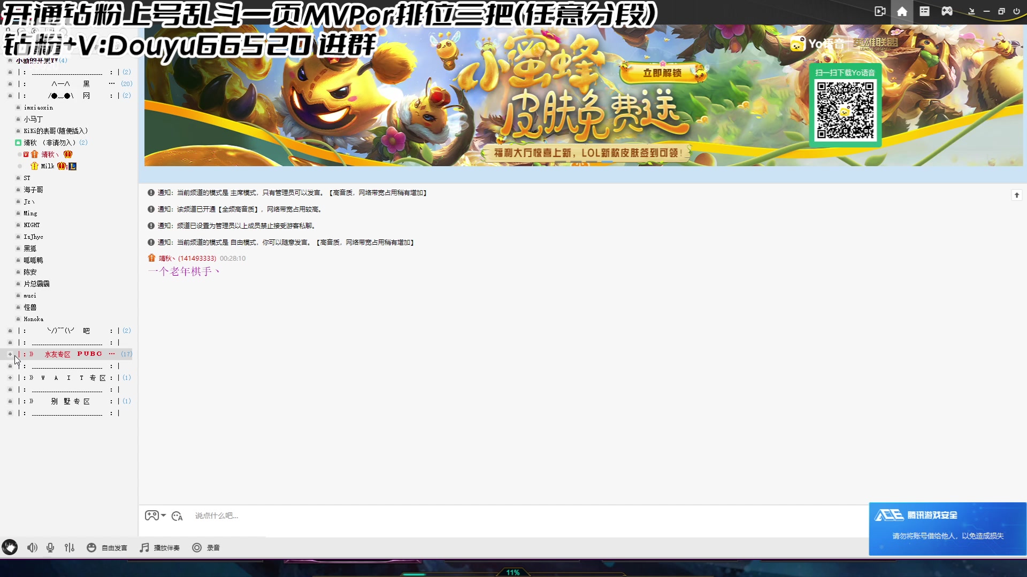Select the imxiaoxin sub-channel
Image resolution: width=1027 pixels, height=577 pixels.
tap(38, 107)
